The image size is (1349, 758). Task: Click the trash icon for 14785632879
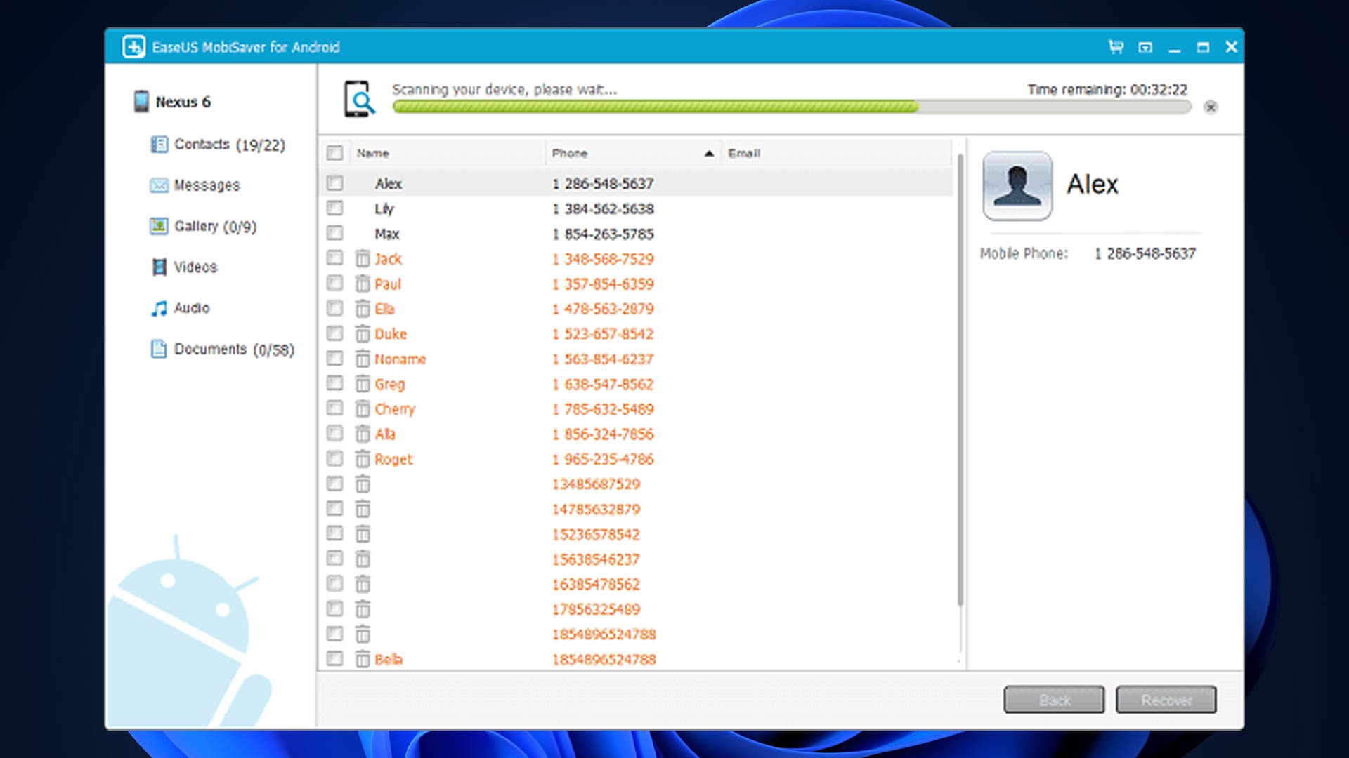pyautogui.click(x=363, y=509)
